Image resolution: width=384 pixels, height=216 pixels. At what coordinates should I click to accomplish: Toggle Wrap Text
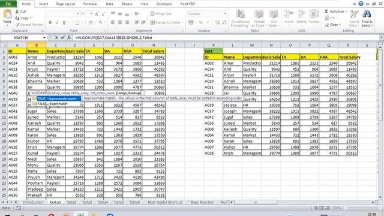(x=161, y=14)
